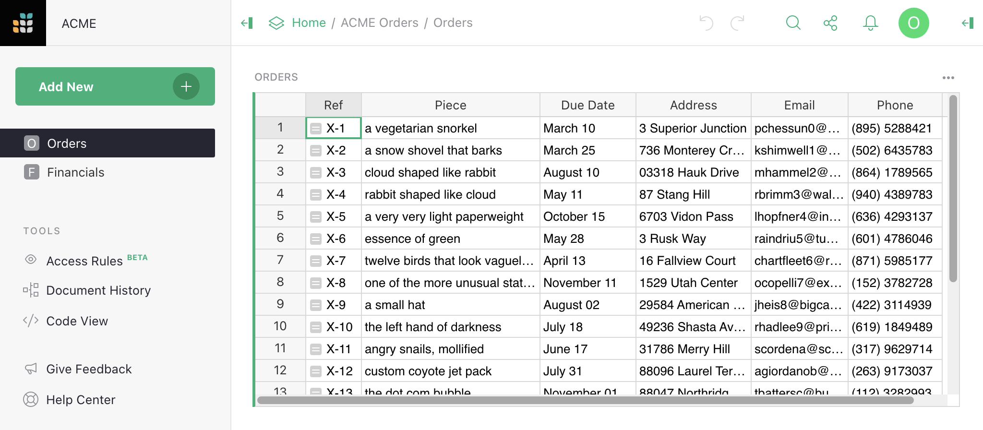Select the Orders page in sidebar
The width and height of the screenshot is (983, 430).
[x=67, y=143]
